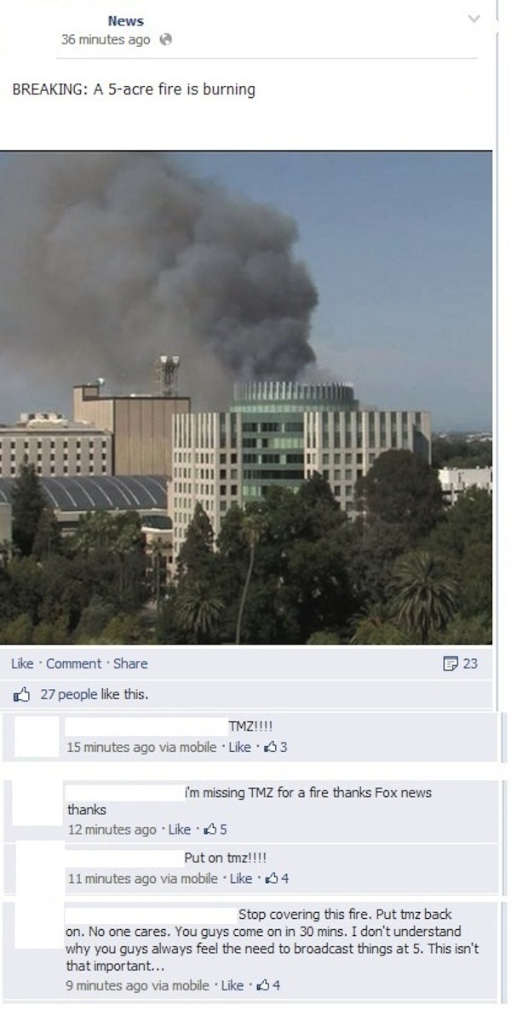Image resolution: width=511 pixels, height=1010 pixels.
Task: Click thumbs-up count on the last comment
Action: pos(268,985)
